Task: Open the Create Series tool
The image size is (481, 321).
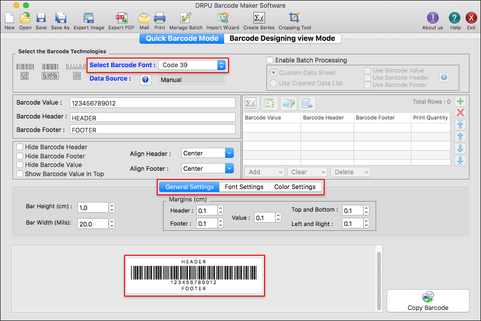Action: pos(259,18)
